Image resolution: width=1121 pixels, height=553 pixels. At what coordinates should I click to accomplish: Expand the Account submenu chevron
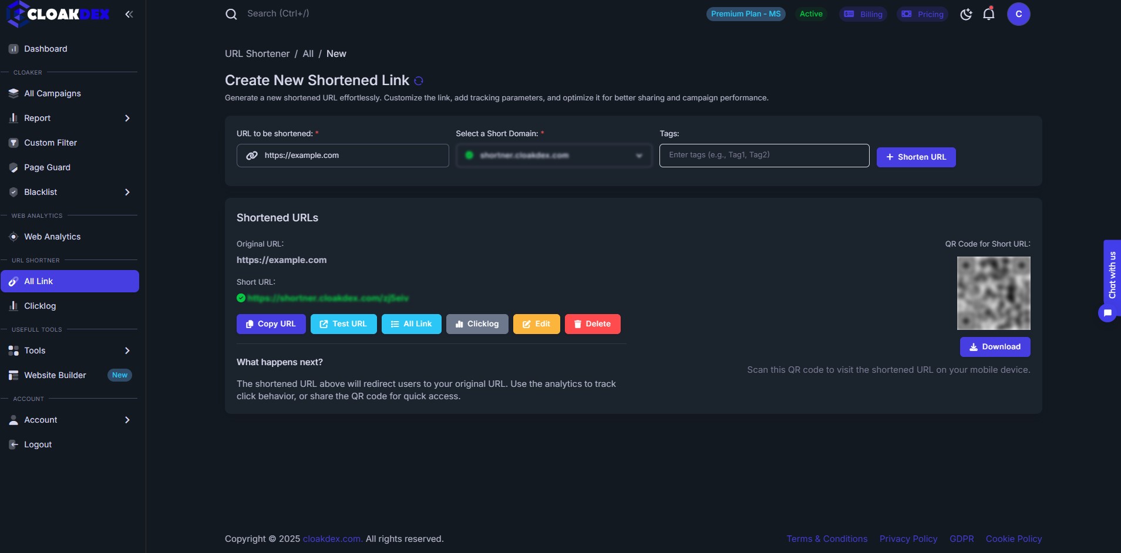click(127, 420)
